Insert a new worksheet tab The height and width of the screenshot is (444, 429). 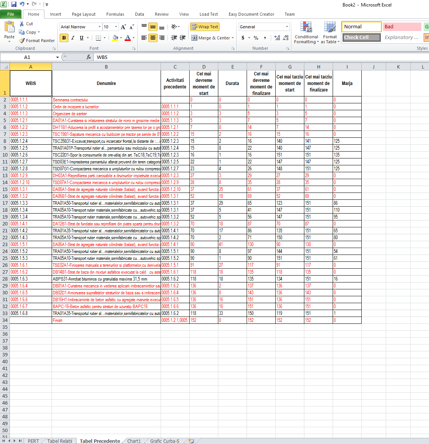pos(192,441)
